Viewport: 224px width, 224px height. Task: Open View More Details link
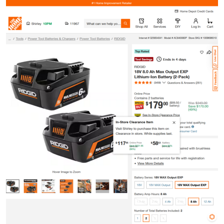[150, 163]
